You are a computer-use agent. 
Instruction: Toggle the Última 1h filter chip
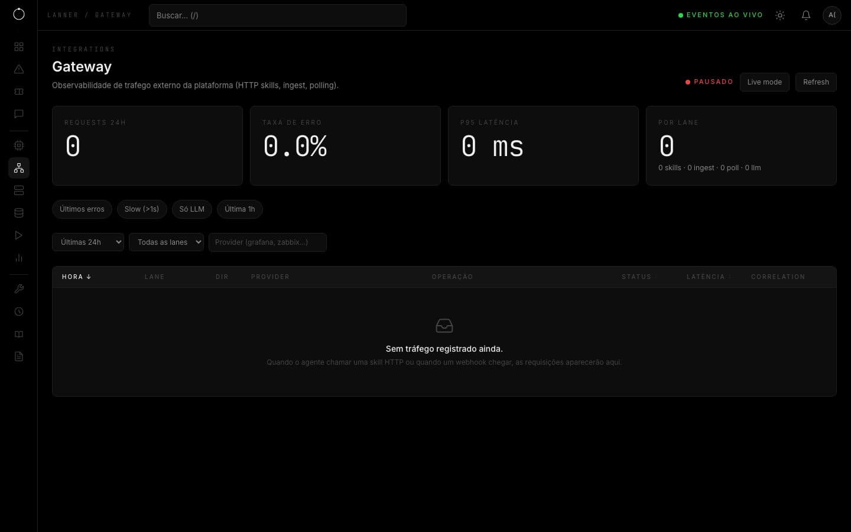[x=240, y=209]
